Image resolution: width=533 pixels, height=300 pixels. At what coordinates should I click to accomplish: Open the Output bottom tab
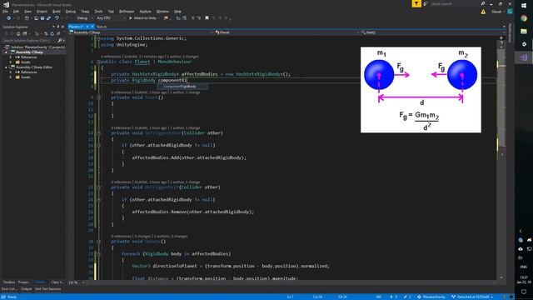pyautogui.click(x=26, y=289)
